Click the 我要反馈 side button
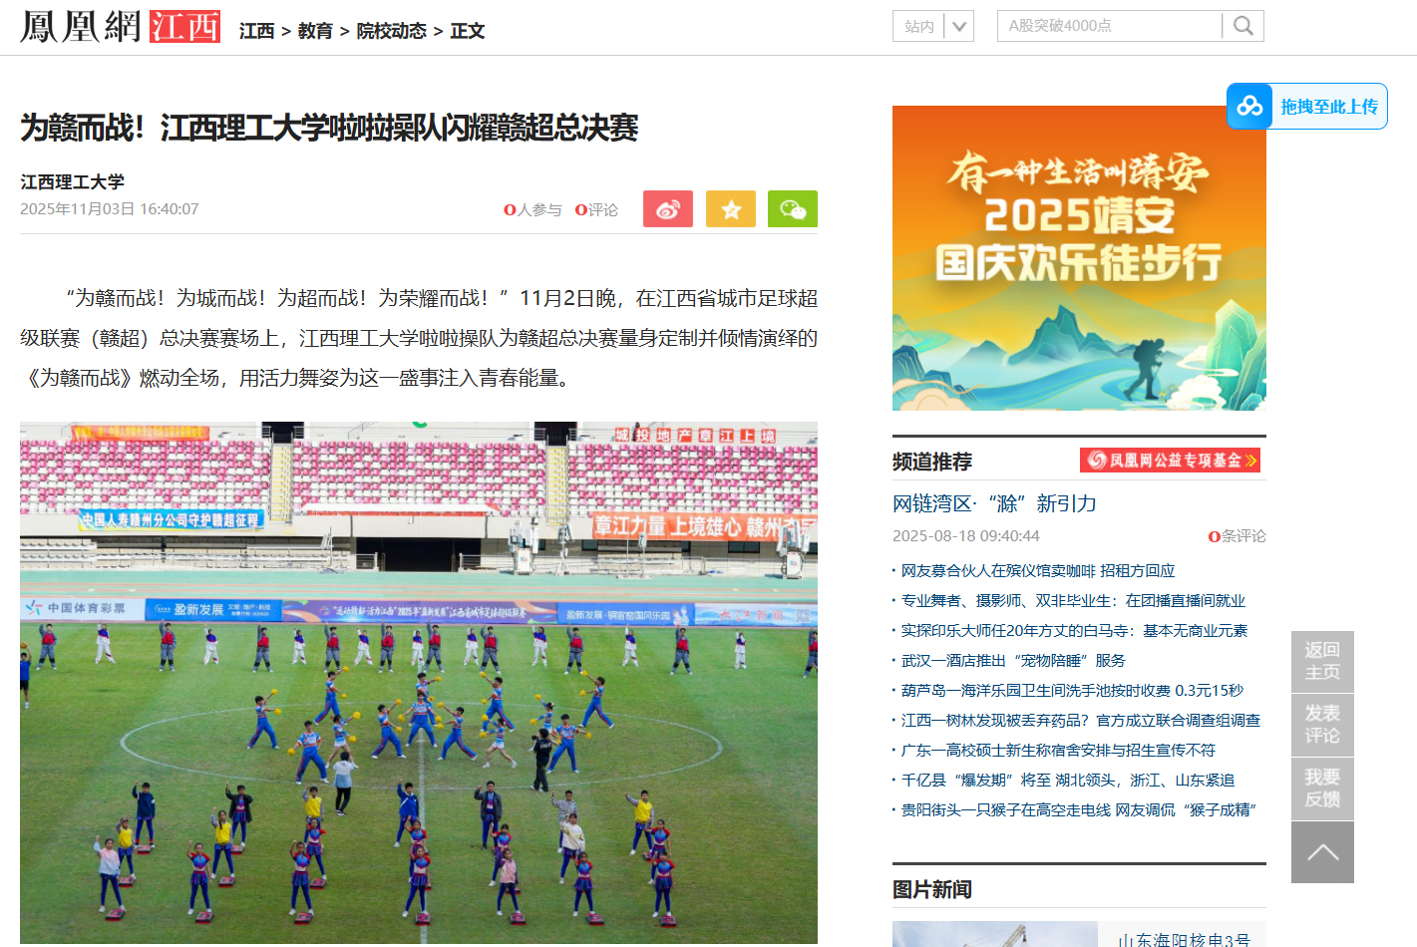 [1322, 789]
